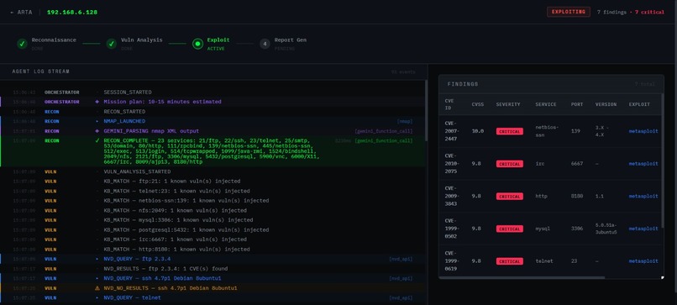Image resolution: width=677 pixels, height=305 pixels.
Task: Click the AGENT LOG STREAM panel heading
Action: click(x=40, y=71)
